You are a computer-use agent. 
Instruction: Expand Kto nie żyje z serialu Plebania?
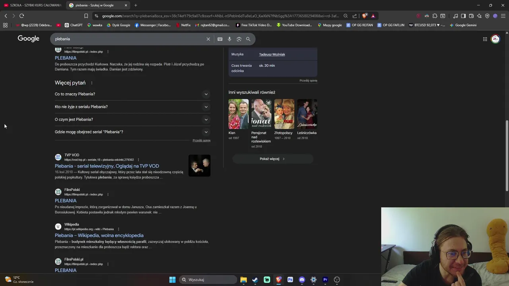[132, 107]
